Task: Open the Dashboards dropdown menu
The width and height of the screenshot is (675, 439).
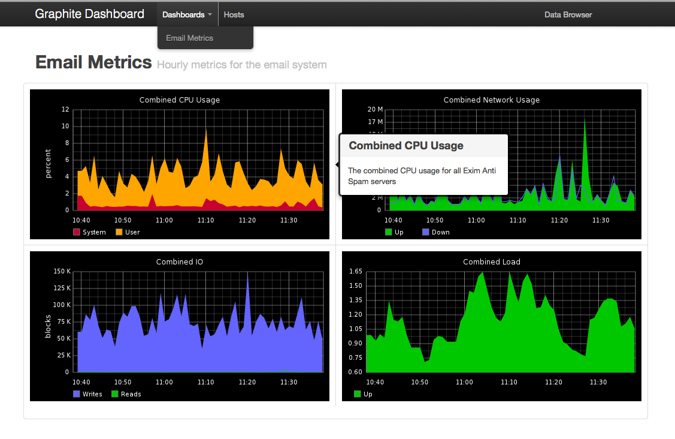Action: click(187, 14)
